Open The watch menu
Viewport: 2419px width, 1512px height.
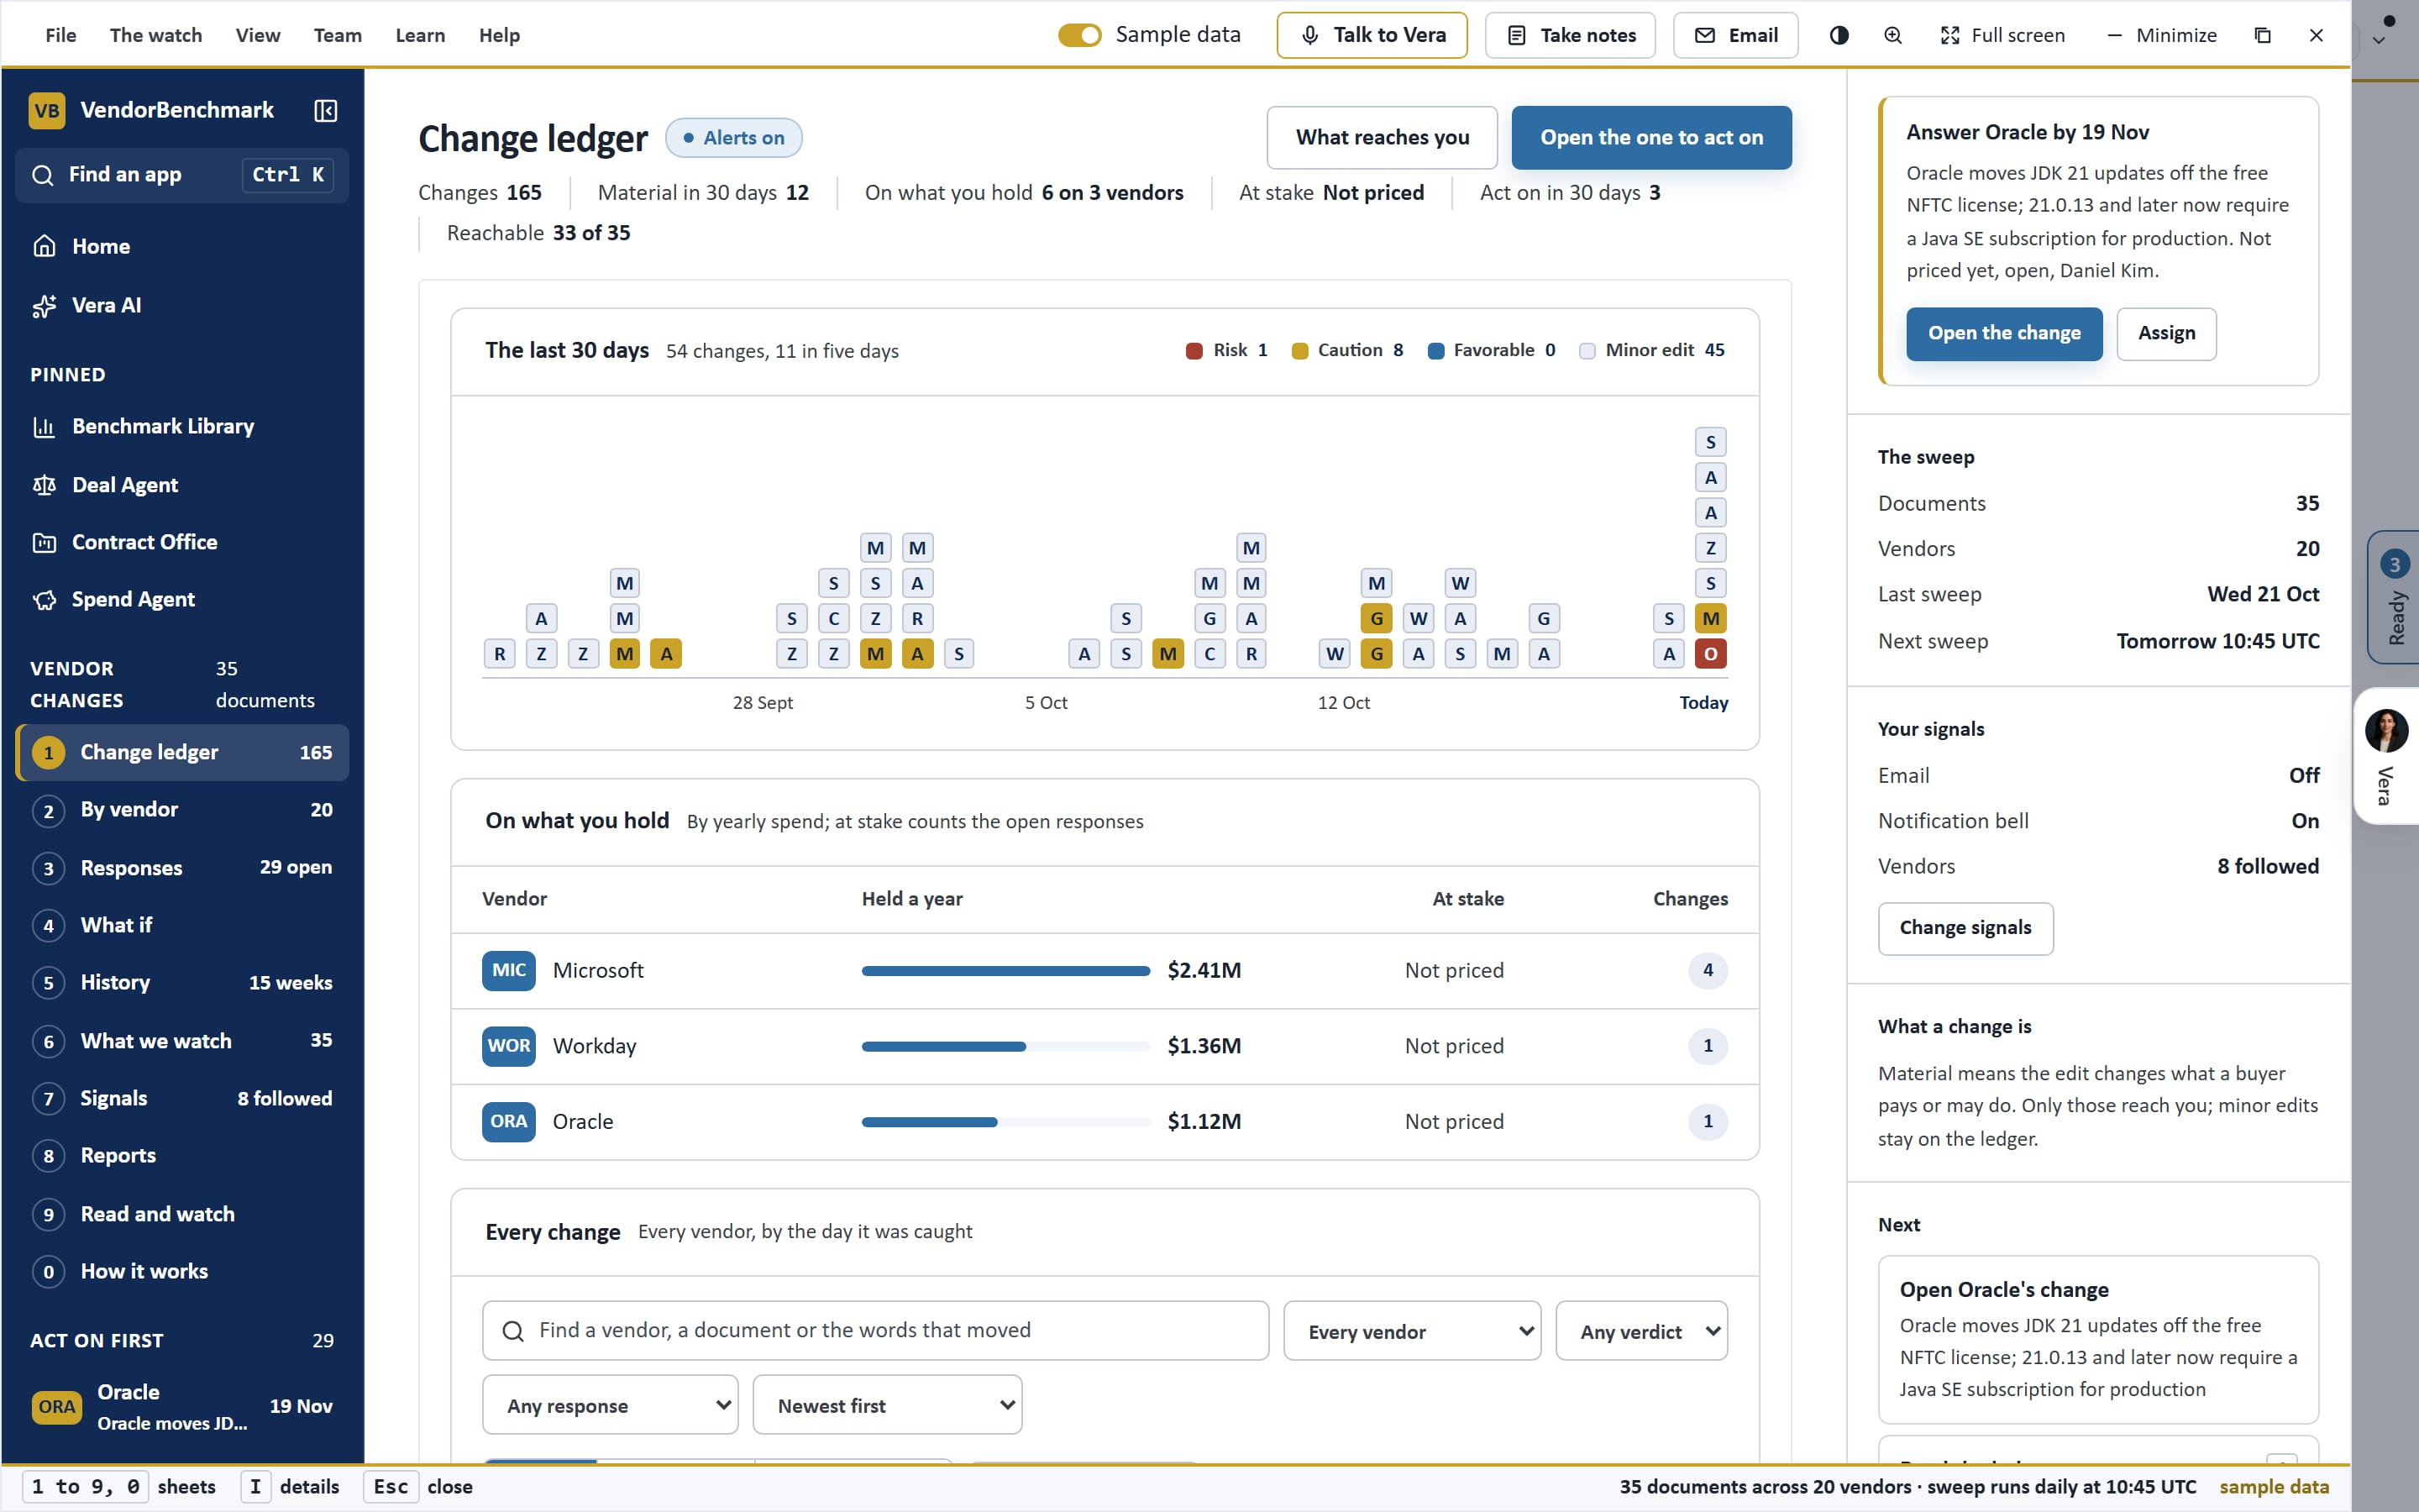point(156,35)
